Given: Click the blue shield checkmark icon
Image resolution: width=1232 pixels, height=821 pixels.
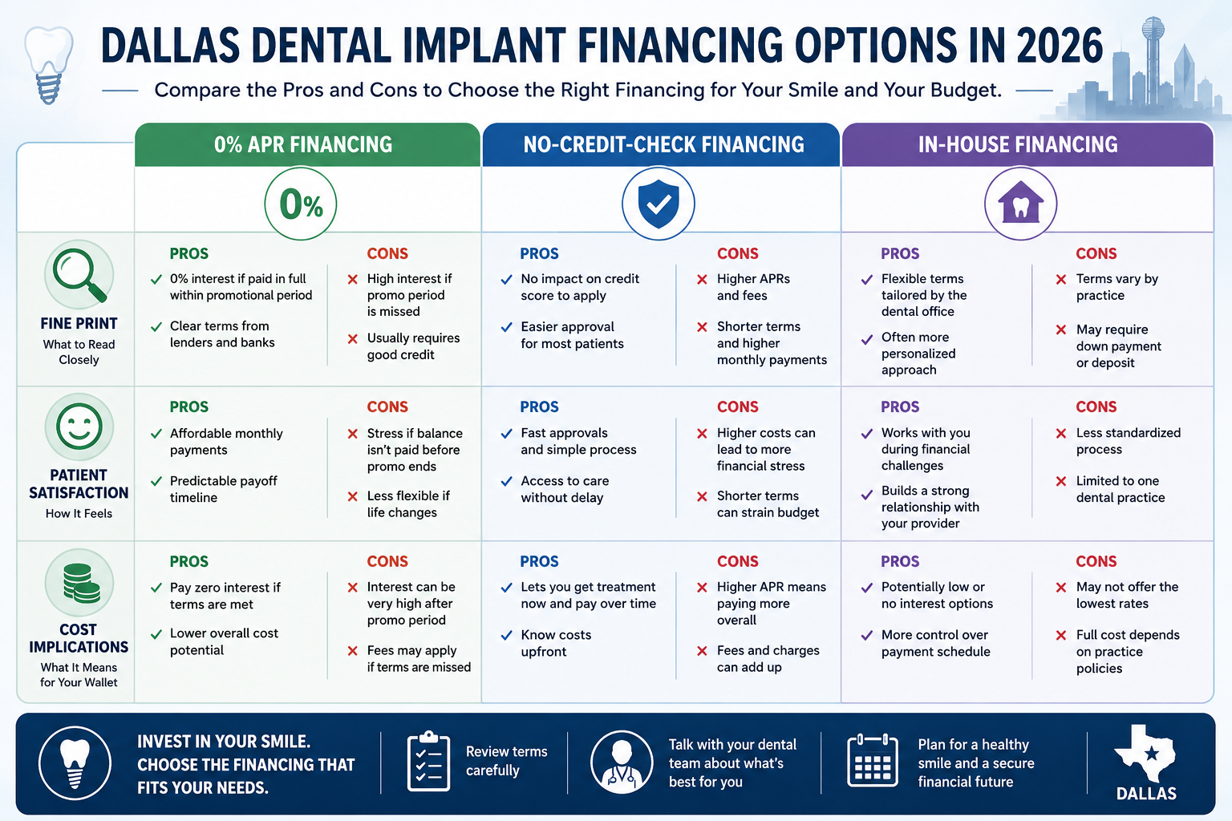Looking at the screenshot, I should point(659,204).
